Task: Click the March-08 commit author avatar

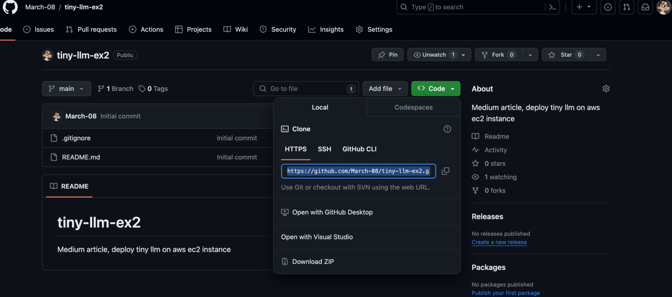Action: click(x=56, y=116)
